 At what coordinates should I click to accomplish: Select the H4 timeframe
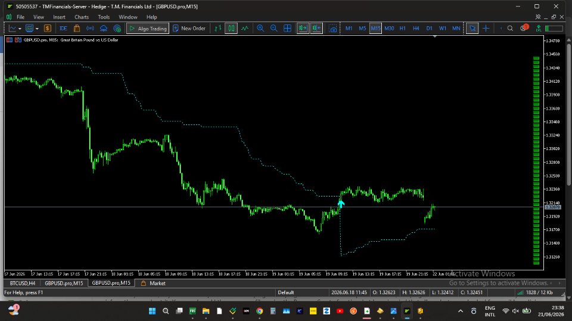pyautogui.click(x=416, y=28)
